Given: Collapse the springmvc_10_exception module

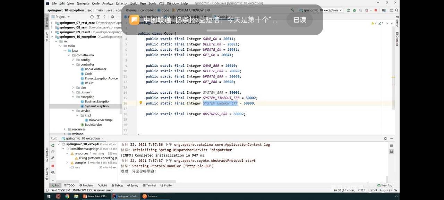Looking at the screenshot, I should (52, 37).
